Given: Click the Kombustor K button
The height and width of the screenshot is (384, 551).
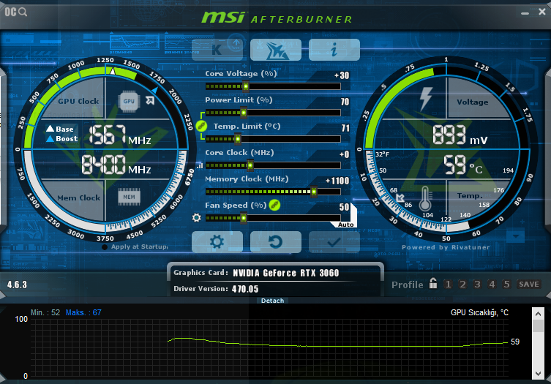Looking at the screenshot, I should (x=217, y=50).
